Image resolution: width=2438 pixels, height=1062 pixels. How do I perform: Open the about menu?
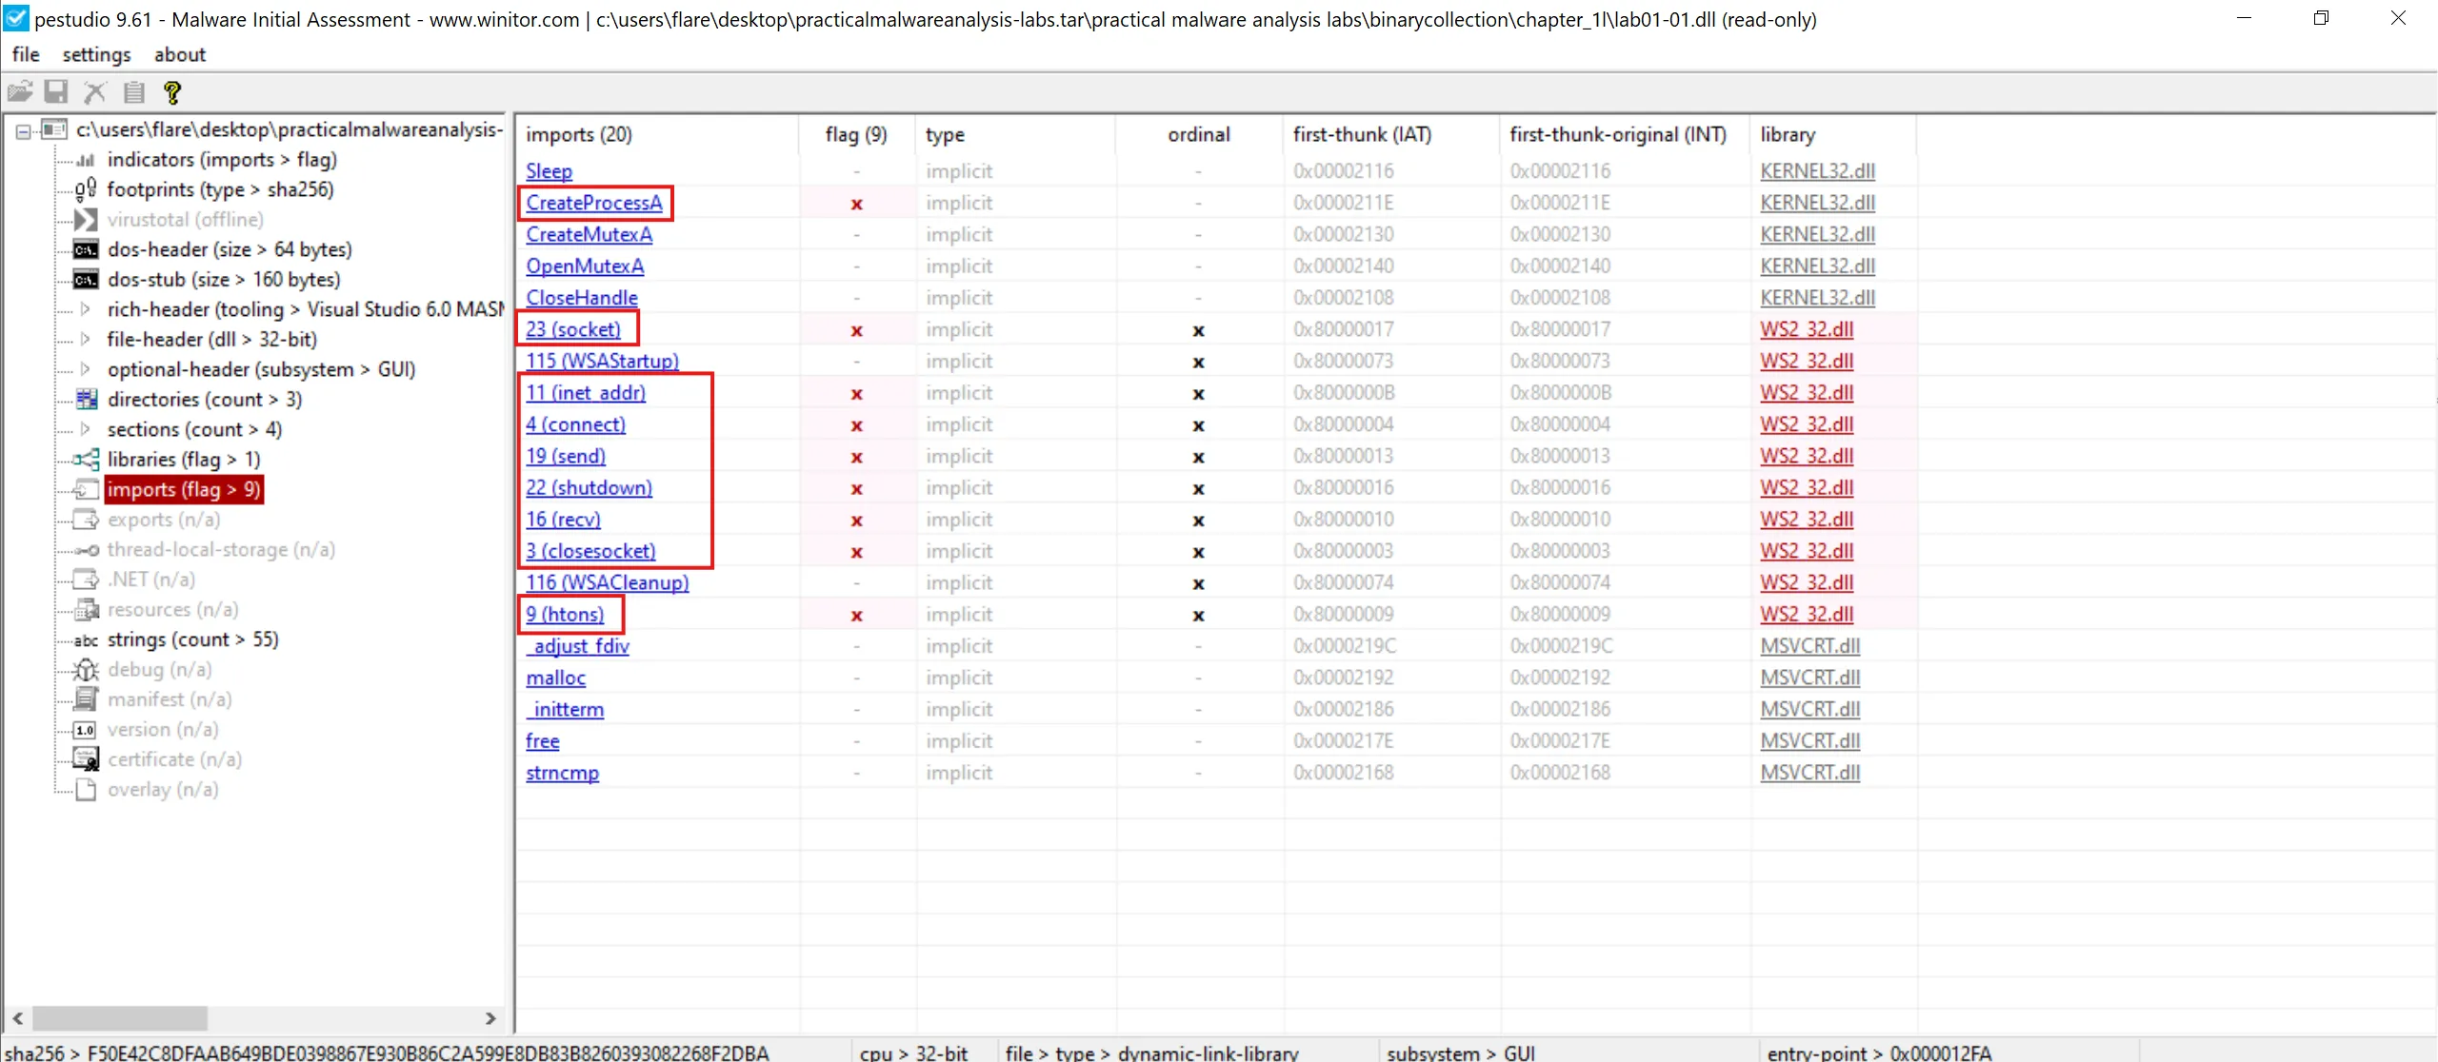(180, 54)
